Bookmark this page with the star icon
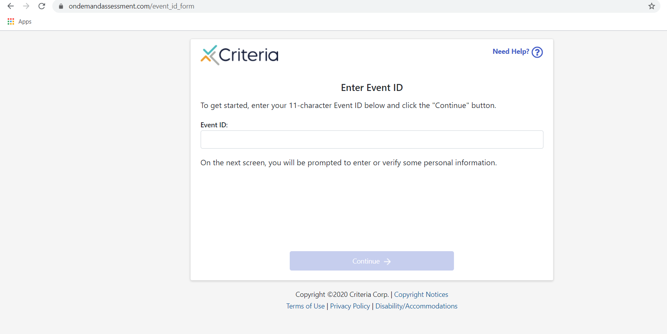Screen dimensions: 667x334 pyautogui.click(x=652, y=6)
